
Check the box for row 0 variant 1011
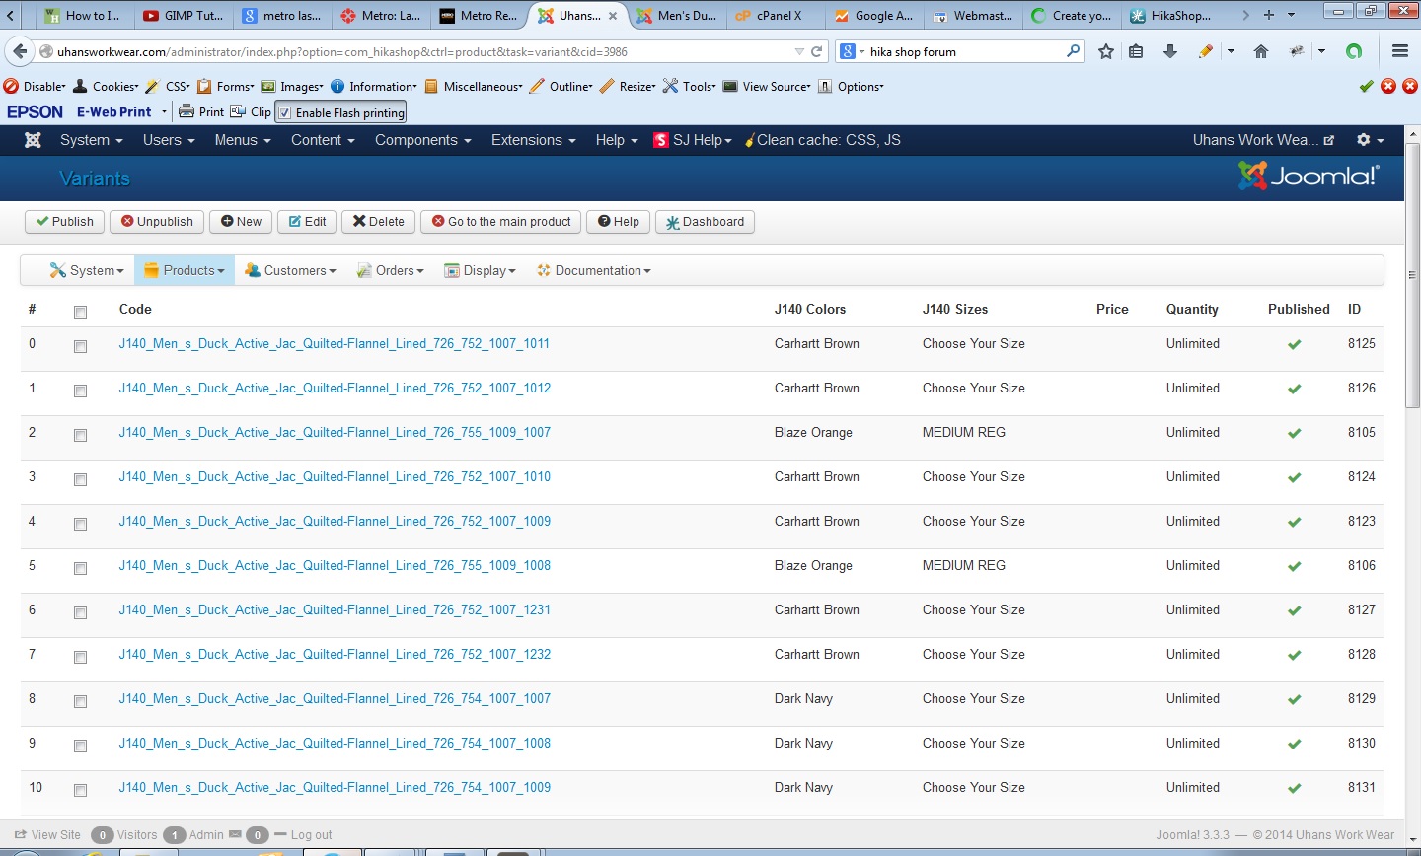click(81, 346)
